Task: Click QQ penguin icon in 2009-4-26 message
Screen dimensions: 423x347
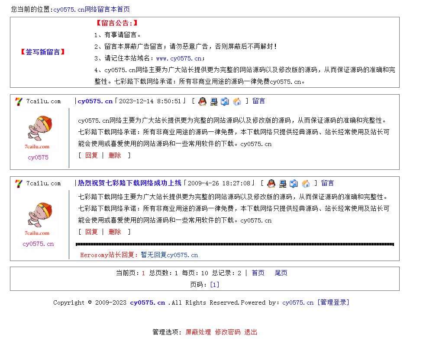Action: click(271, 184)
